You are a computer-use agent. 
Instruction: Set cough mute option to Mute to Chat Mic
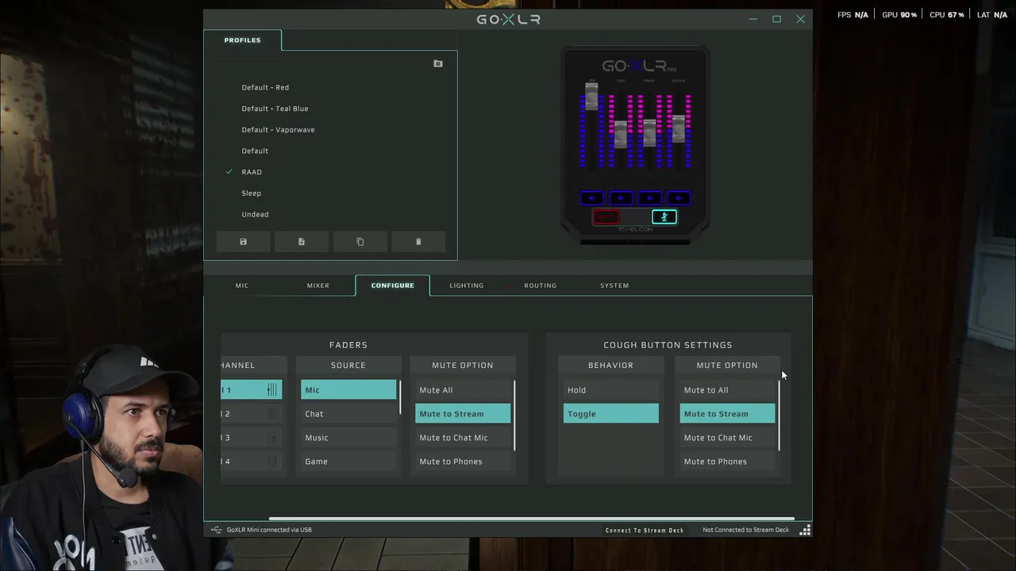[x=727, y=437]
